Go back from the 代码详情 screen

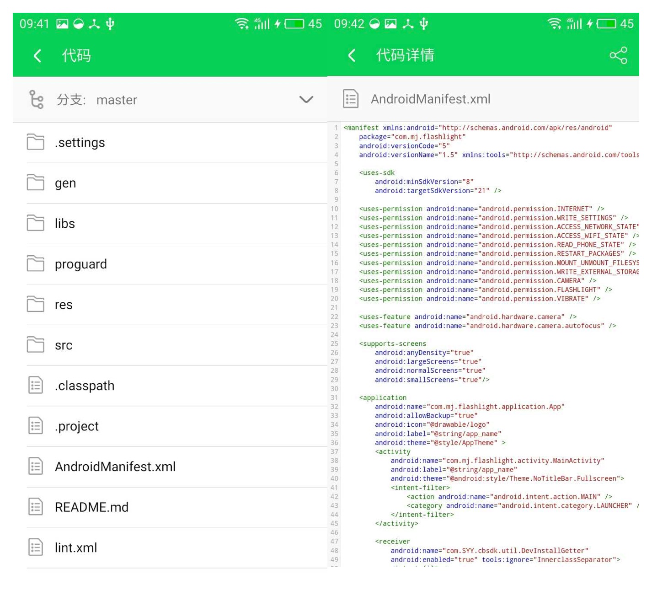click(351, 56)
